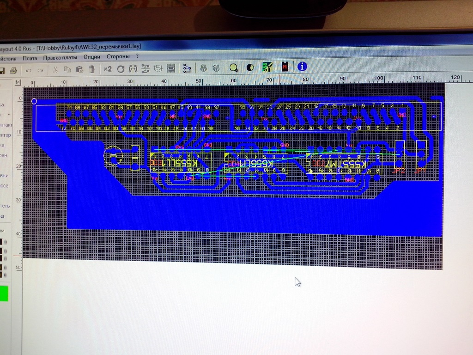Open the Плата menu
473x355 pixels.
[x=30, y=58]
